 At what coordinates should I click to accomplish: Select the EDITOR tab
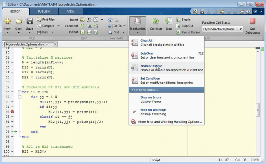pyautogui.click(x=16, y=12)
